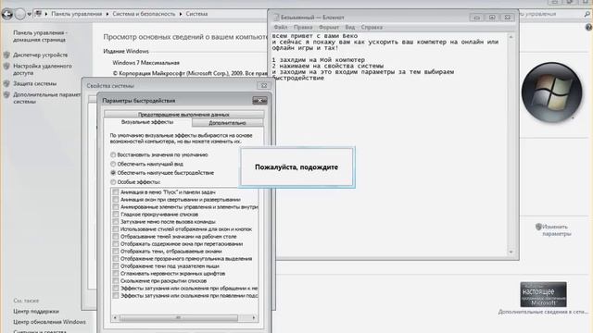Open the Формат menu in Notepad
Image resolution: width=593 pixels, height=333 pixels.
click(x=329, y=27)
